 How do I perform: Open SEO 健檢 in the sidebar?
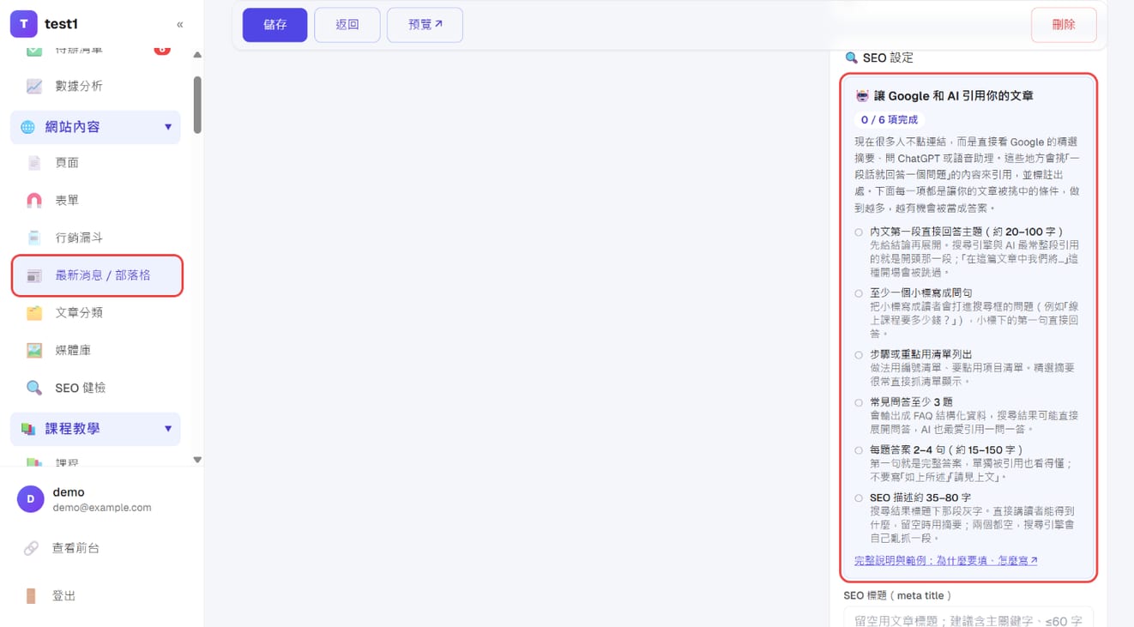[96, 389]
